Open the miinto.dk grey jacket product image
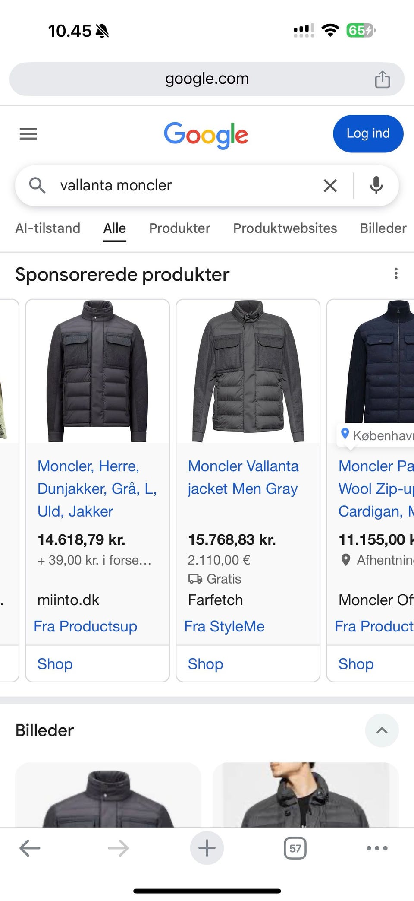 coord(97,371)
